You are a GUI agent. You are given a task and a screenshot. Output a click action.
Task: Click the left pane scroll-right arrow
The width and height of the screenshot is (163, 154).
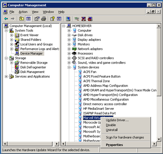(57, 144)
